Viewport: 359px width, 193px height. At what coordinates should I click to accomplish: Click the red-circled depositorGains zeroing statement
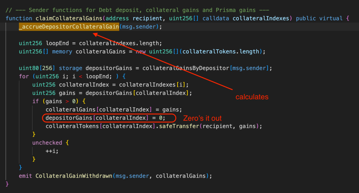tap(105, 118)
